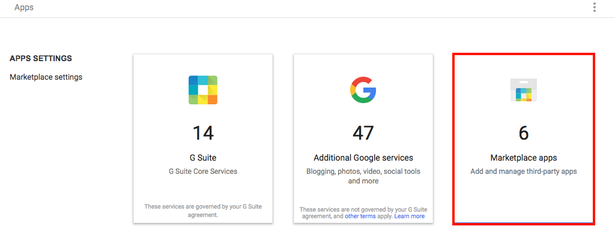
Task: Click the number 47 on the services card
Action: [x=363, y=133]
